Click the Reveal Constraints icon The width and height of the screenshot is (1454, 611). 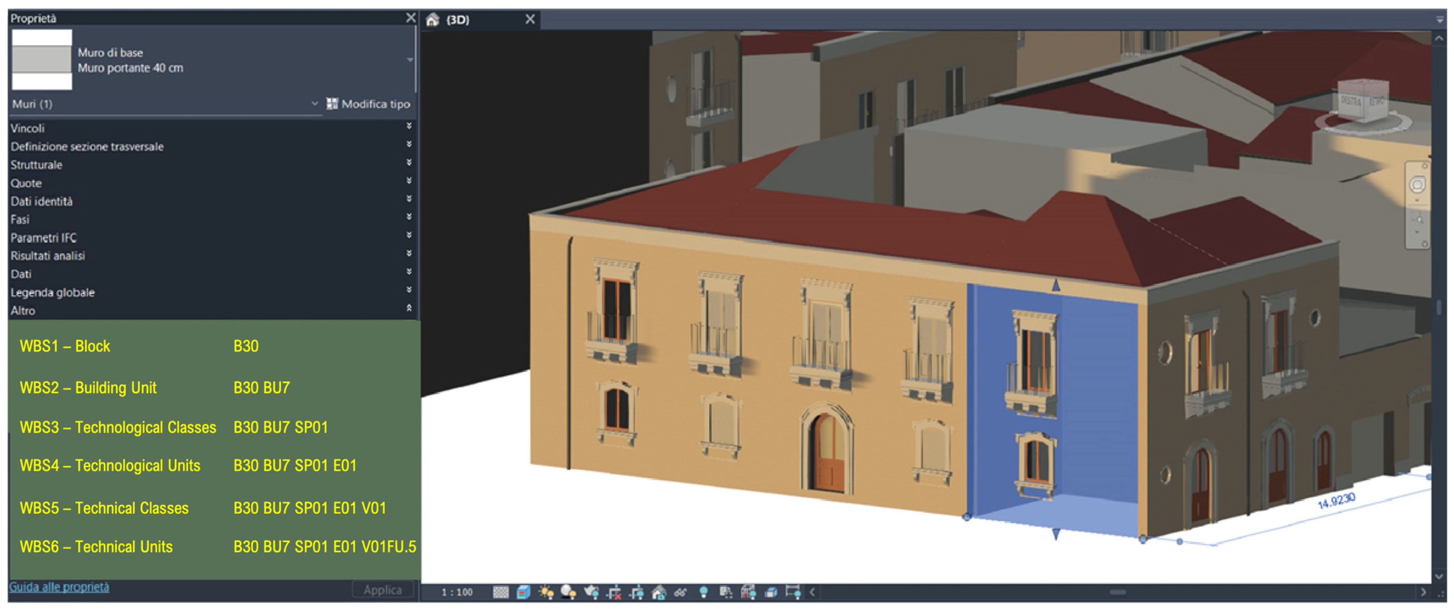793,592
